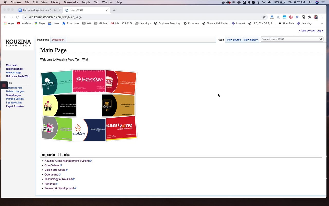Open the ML & AI bookmarks folder

click(x=101, y=23)
